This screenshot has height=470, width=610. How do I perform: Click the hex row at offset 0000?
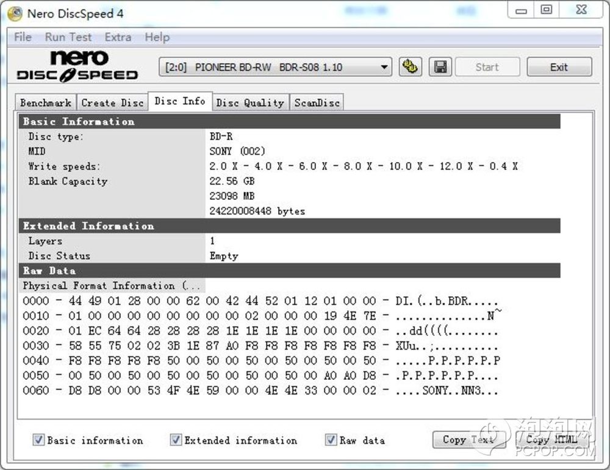(x=260, y=301)
